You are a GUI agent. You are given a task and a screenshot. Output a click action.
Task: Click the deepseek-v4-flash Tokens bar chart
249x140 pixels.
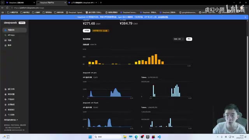click(166, 119)
